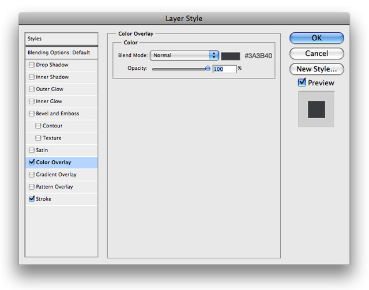
Task: Enable the Satin checkbox
Action: (x=32, y=150)
